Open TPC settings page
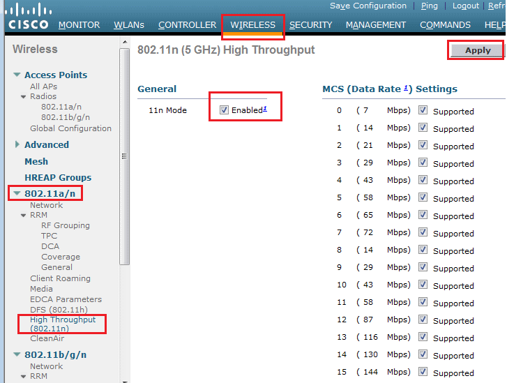 (49, 236)
